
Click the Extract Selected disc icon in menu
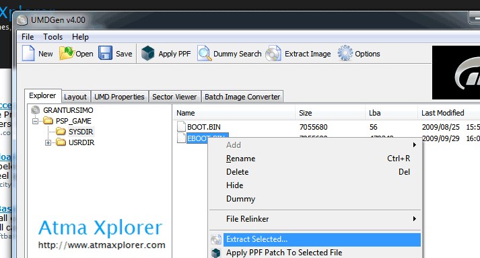(216, 239)
